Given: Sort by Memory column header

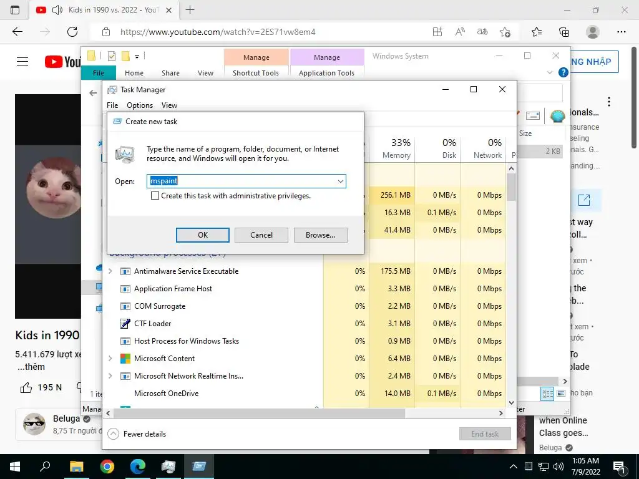Looking at the screenshot, I should pos(392,148).
